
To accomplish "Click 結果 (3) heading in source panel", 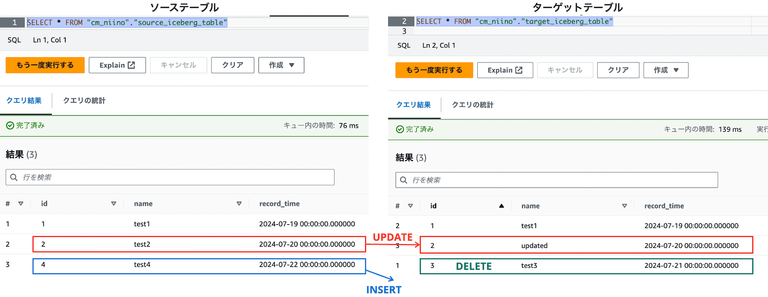I will click(22, 154).
